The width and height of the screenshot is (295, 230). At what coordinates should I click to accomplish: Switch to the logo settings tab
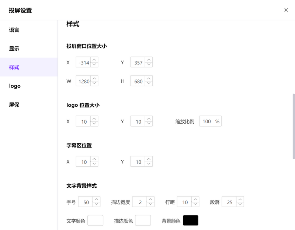29,86
